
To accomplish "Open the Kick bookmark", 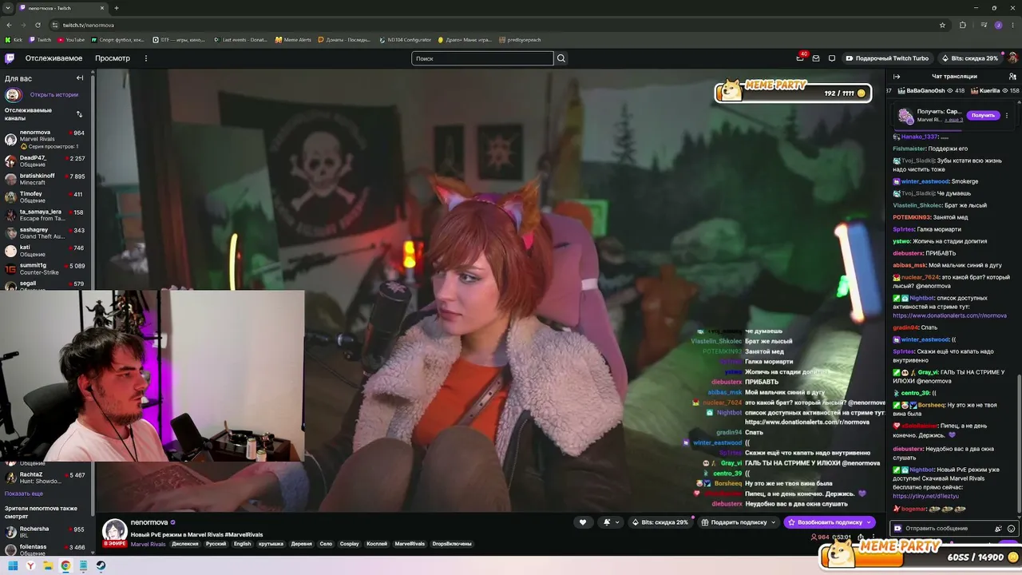I will point(14,40).
